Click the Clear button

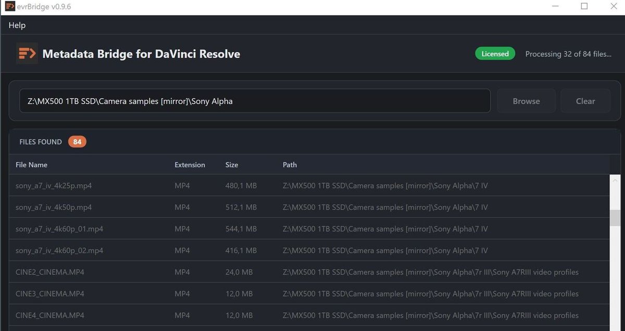coord(585,101)
